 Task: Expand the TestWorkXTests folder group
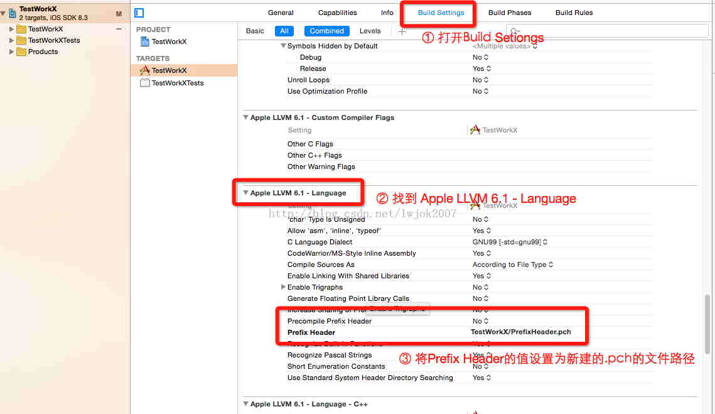tap(11, 41)
